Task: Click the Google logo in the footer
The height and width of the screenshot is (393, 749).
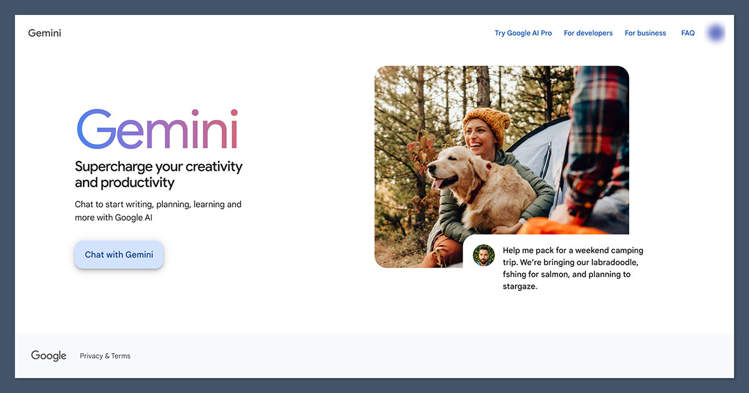Action: click(49, 356)
